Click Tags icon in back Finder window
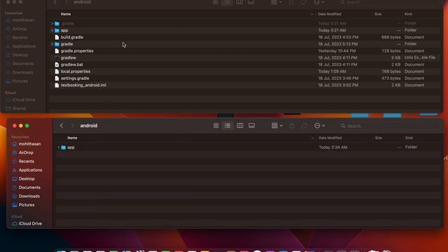Screen dimensions: 448x252 click(303, 2)
